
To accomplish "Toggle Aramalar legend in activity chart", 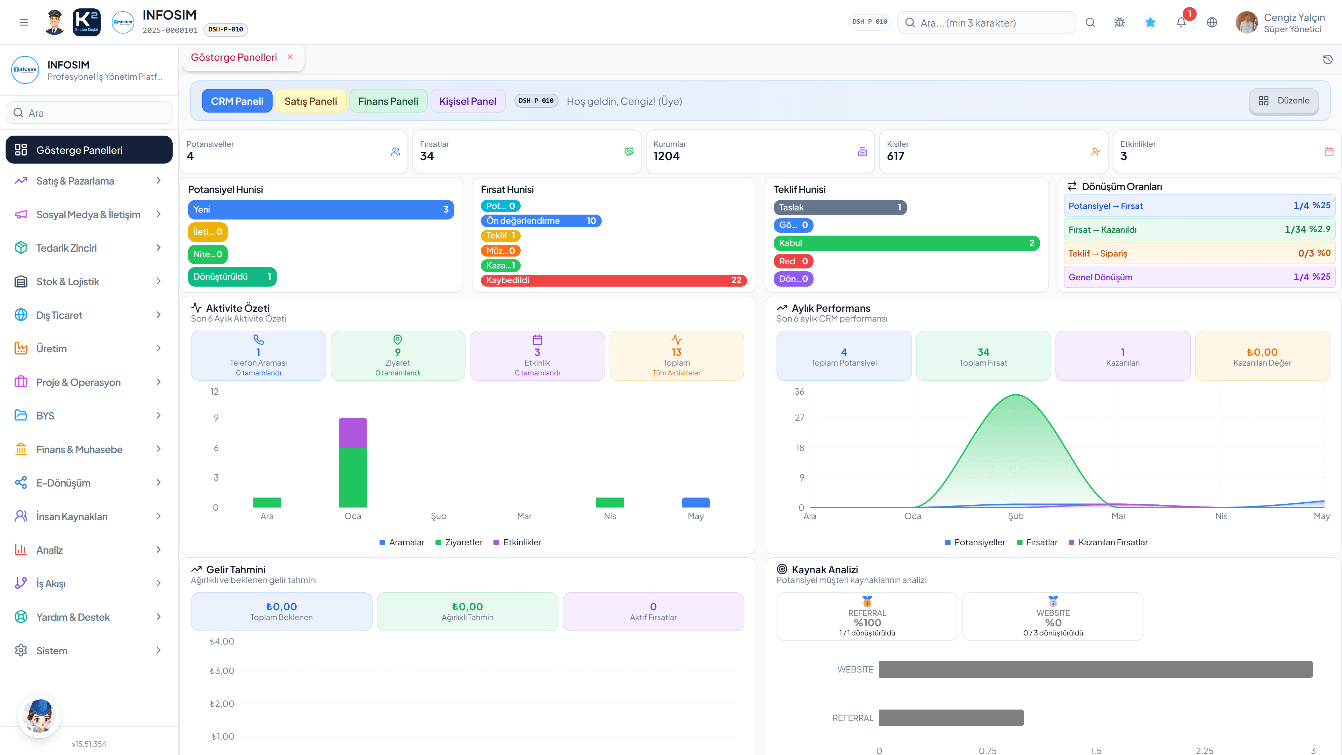I will click(x=402, y=542).
